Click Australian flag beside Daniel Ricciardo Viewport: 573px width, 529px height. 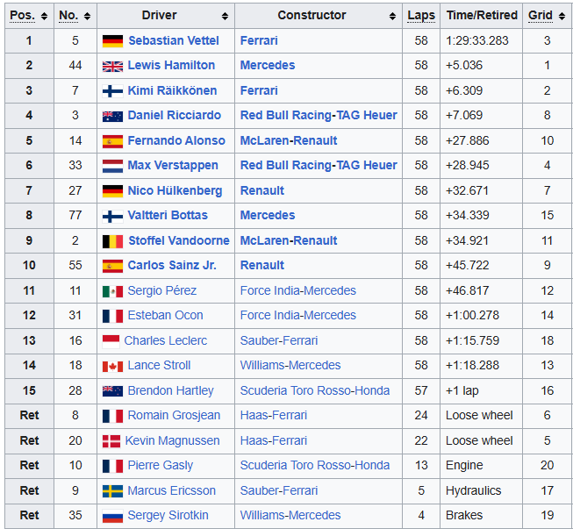point(112,116)
